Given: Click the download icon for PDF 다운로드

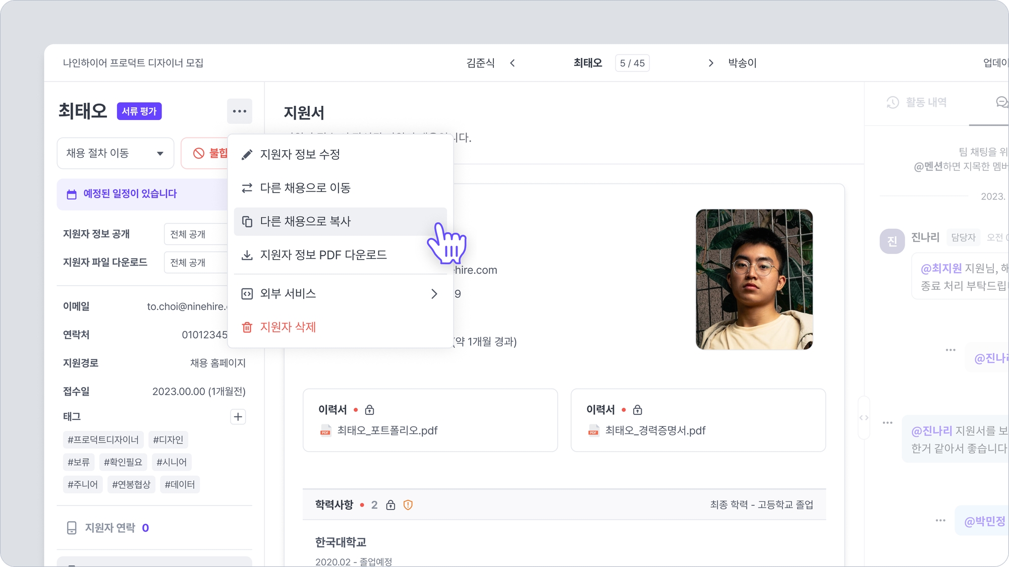Looking at the screenshot, I should coord(247,255).
